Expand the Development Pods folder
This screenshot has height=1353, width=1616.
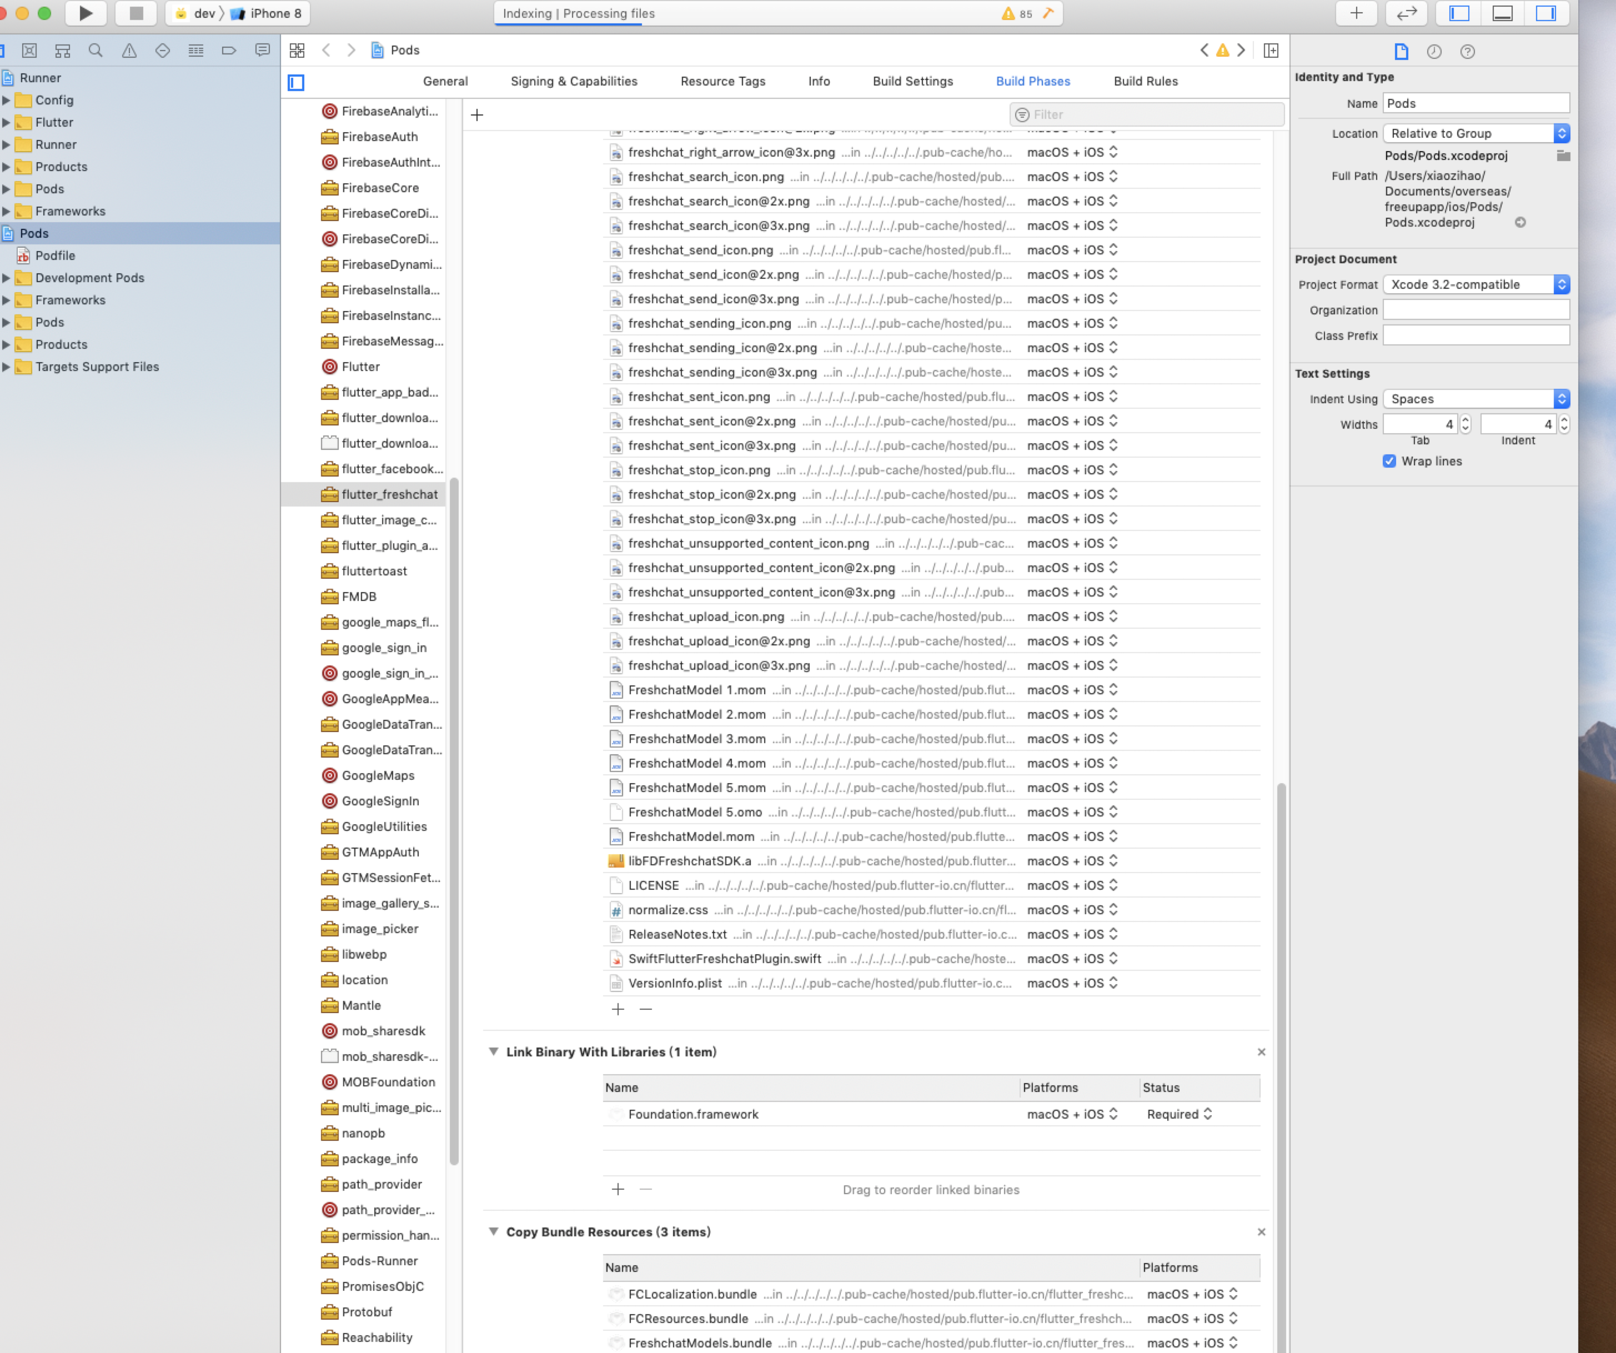click(6, 278)
